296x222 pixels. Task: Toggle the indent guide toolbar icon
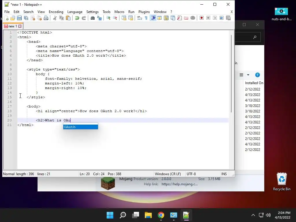tap(153, 18)
